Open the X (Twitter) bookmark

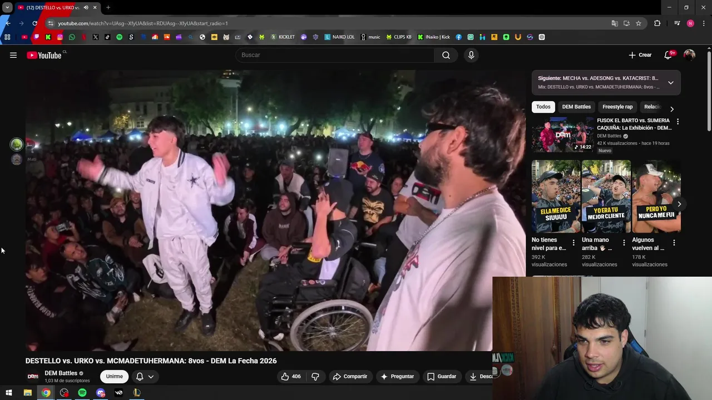coord(96,37)
